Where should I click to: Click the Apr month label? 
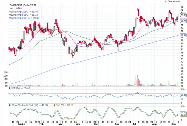click(78, 124)
